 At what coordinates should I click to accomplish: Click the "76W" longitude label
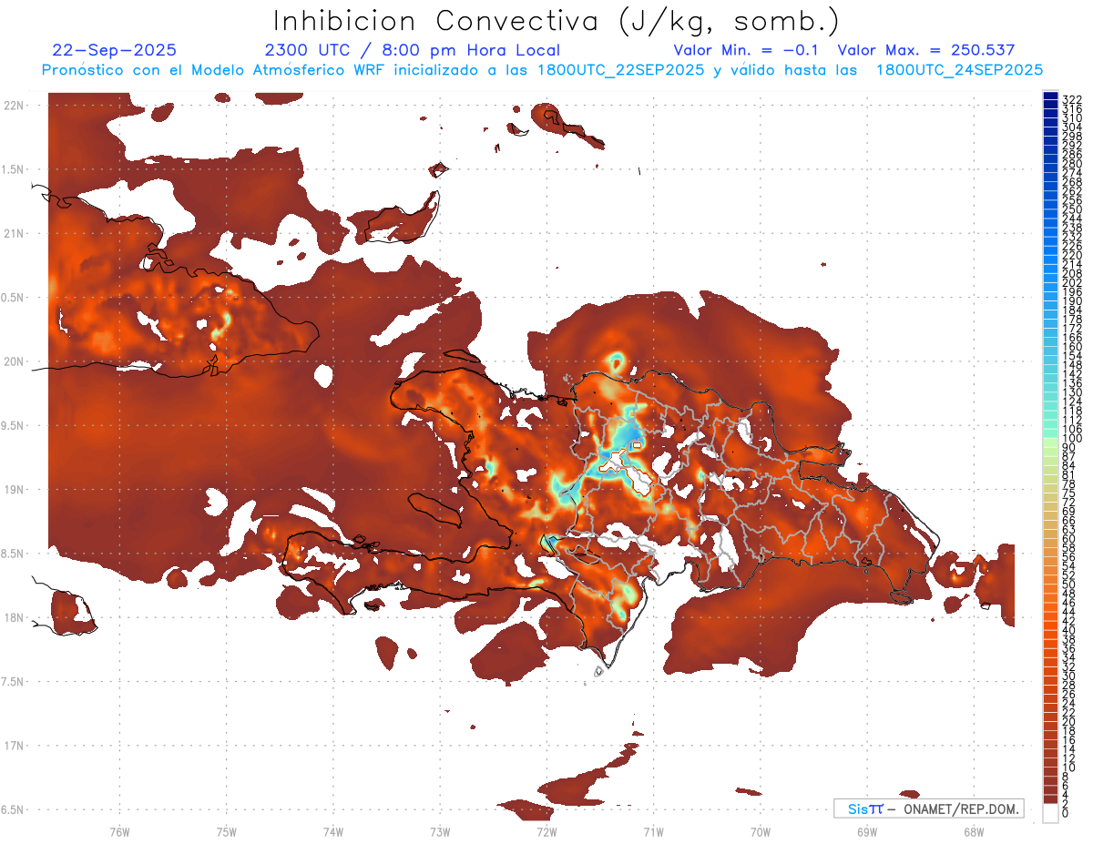(x=119, y=831)
